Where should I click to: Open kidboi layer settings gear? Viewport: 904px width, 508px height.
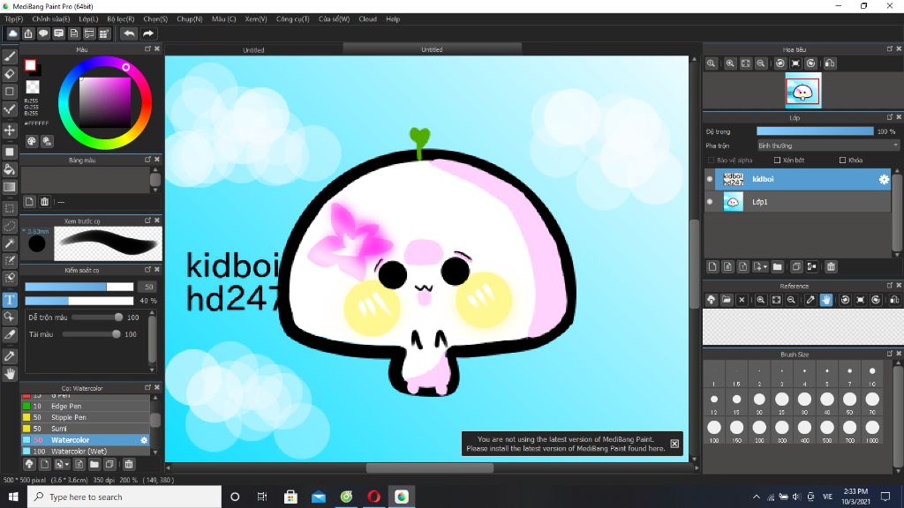coord(884,179)
